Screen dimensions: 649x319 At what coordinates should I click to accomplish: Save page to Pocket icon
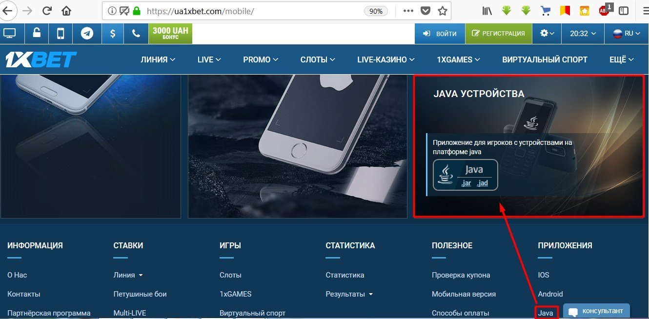coord(426,11)
